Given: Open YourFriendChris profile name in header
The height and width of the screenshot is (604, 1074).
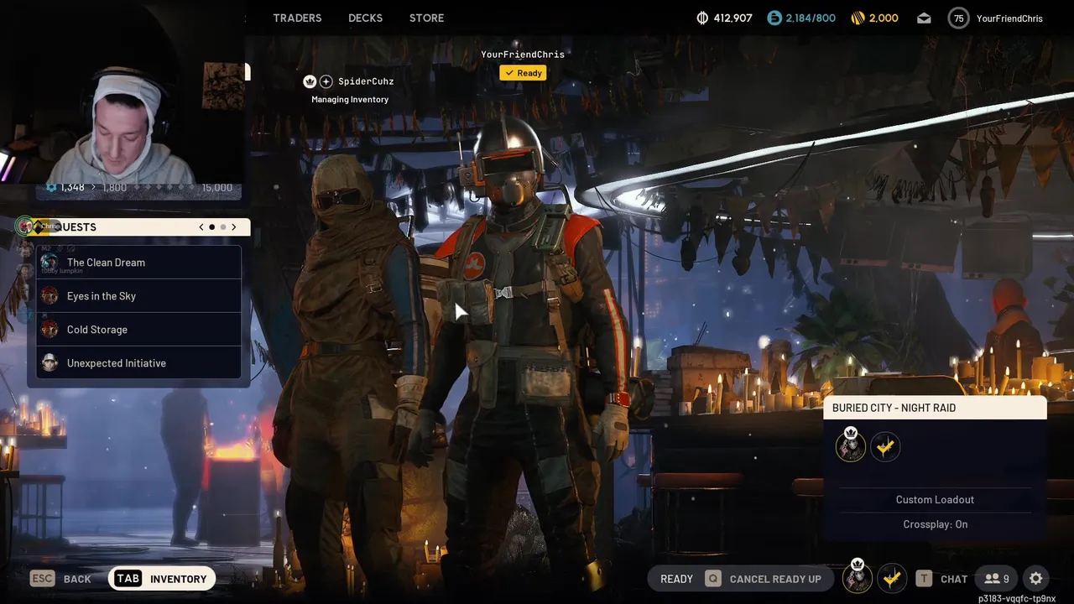Looking at the screenshot, I should click(1009, 18).
